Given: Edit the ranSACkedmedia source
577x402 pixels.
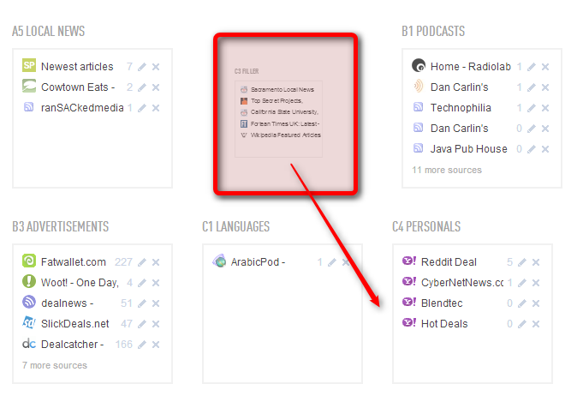Looking at the screenshot, I should pyautogui.click(x=142, y=108).
